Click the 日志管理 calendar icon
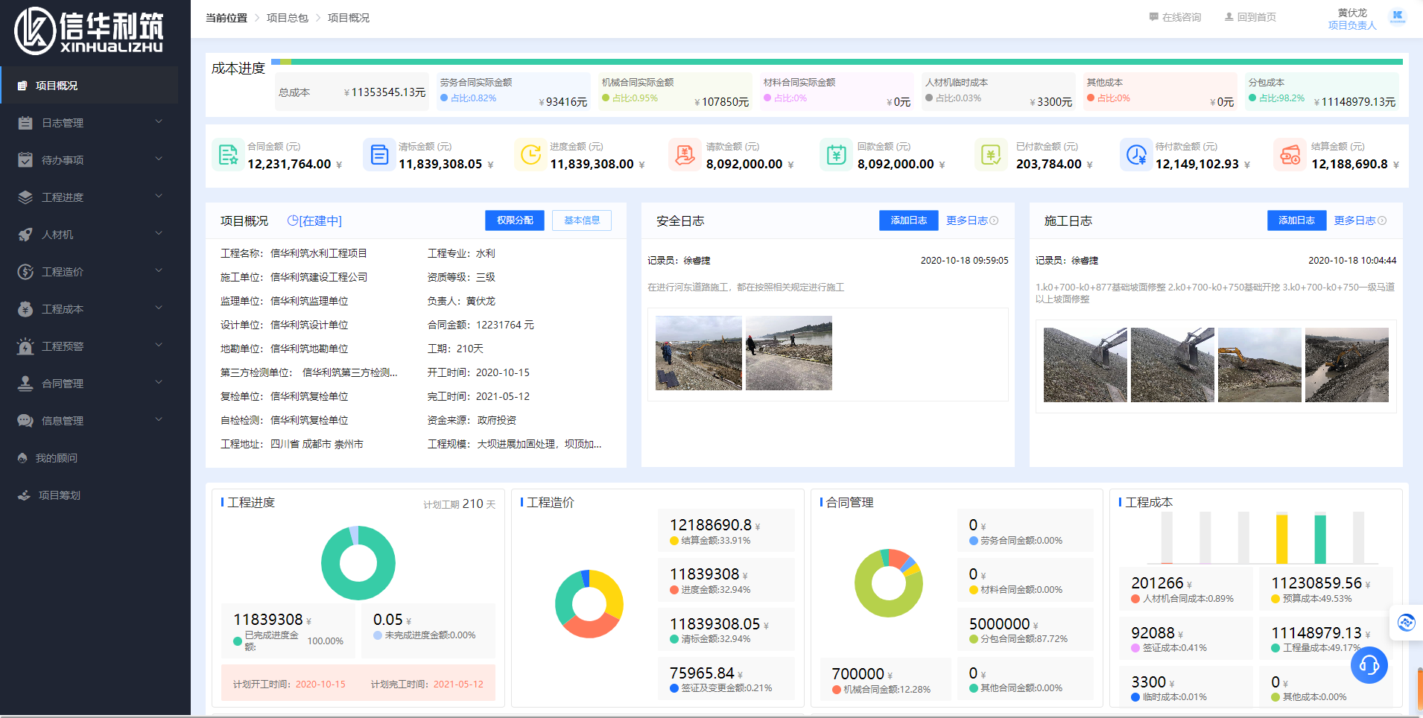The height and width of the screenshot is (718, 1423). coord(25,123)
